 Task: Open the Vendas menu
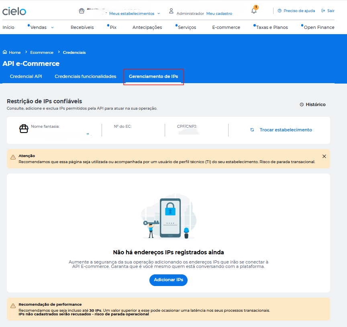(x=38, y=27)
